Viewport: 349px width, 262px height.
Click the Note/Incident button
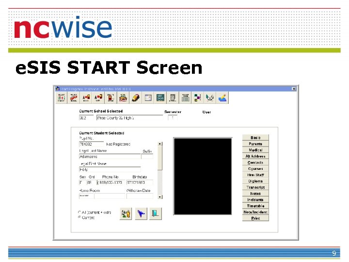255,212
